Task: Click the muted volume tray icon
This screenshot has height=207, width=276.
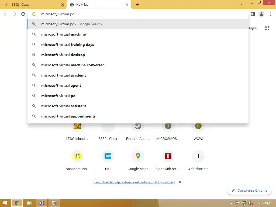Action: point(251,203)
